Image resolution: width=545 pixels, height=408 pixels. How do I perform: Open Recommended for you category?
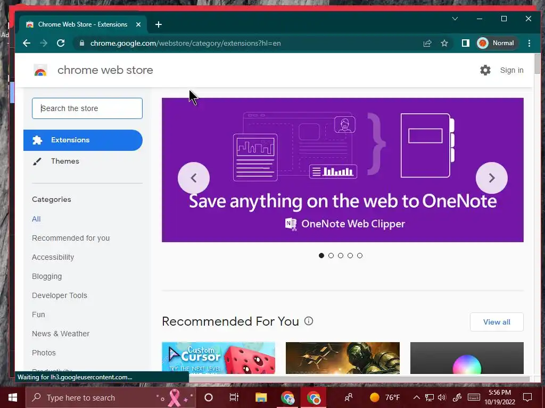pos(71,238)
